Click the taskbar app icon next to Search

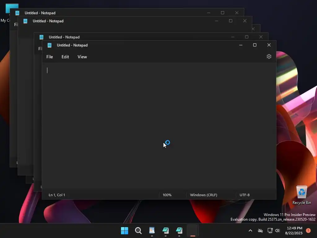(152, 231)
